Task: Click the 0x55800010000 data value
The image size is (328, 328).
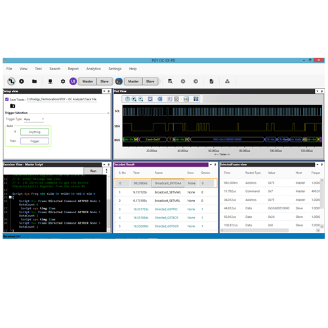Action: click(x=279, y=208)
